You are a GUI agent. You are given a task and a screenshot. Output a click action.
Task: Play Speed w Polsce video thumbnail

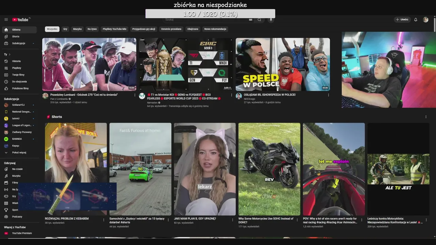[283, 64]
